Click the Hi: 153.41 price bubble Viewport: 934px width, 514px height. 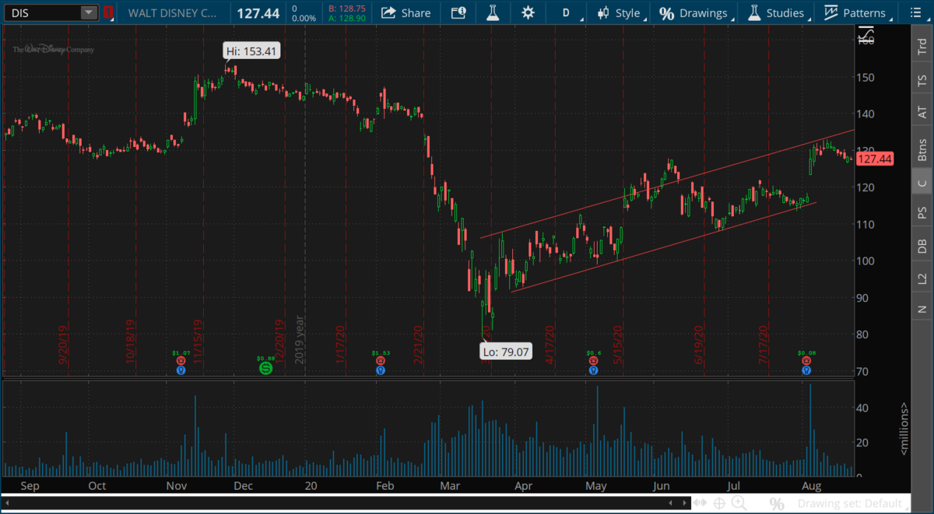coord(251,51)
